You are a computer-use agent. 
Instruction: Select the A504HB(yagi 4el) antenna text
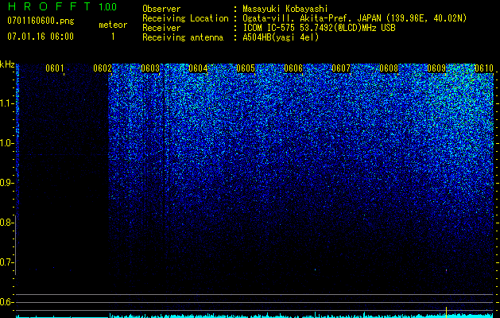coord(281,37)
